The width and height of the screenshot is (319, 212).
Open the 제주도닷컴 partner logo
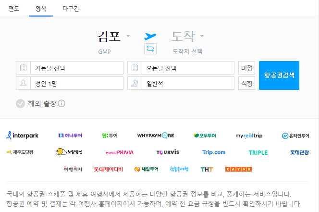pos(20,152)
